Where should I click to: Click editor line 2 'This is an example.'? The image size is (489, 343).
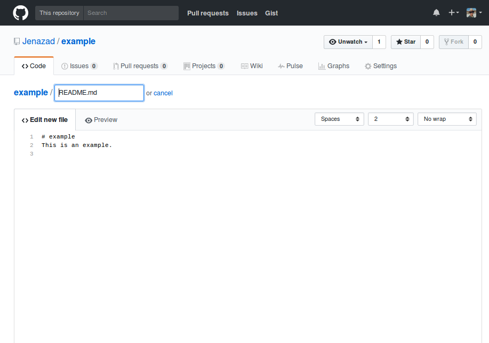pyautogui.click(x=77, y=145)
